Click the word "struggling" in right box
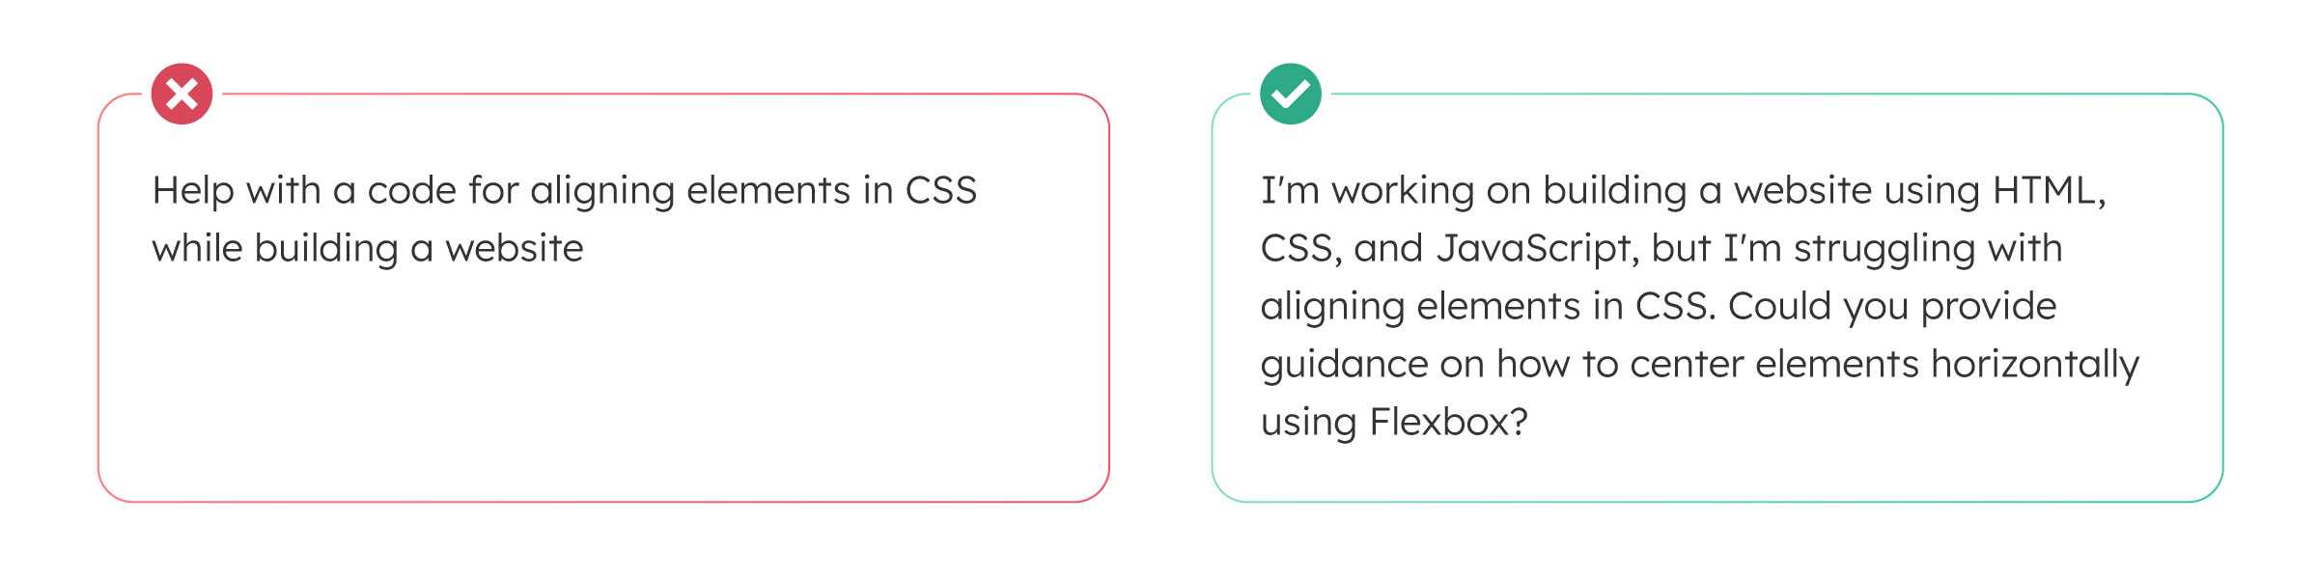Viewport: 2317px width, 579px height. pyautogui.click(x=1884, y=249)
